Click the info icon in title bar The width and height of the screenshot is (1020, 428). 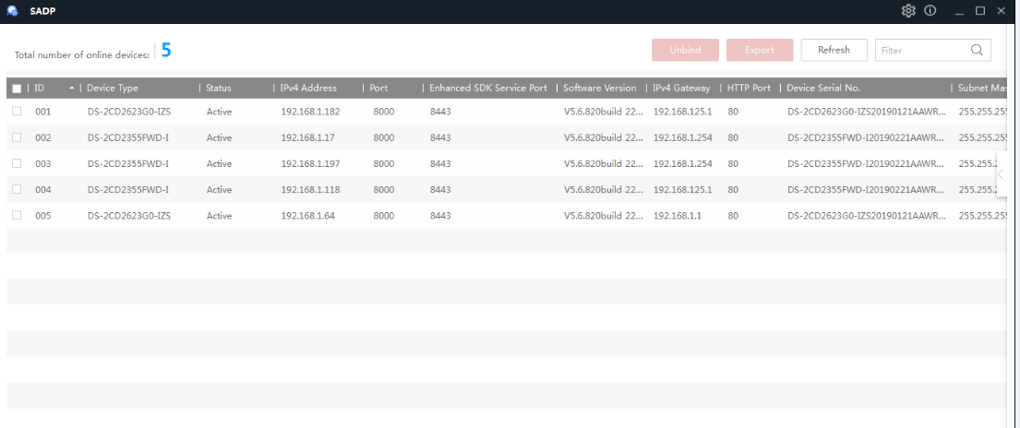(930, 11)
